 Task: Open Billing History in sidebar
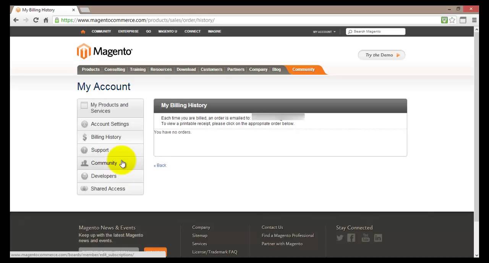point(110,137)
